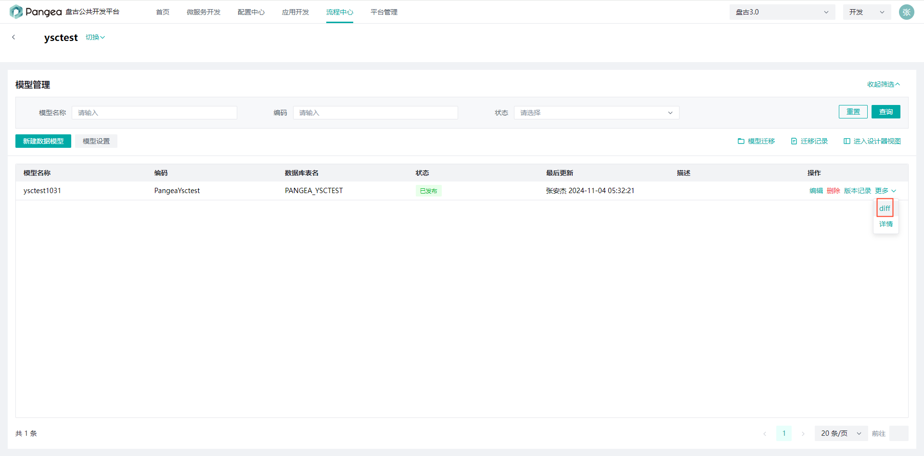Click 新建数据模型 button
924x456 pixels.
tap(43, 141)
